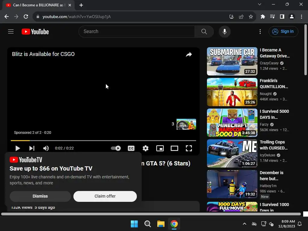308x231 pixels.
Task: Close the YouTube tab
Action: tap(70, 5)
